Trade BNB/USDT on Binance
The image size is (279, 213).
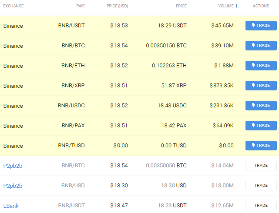click(x=261, y=26)
